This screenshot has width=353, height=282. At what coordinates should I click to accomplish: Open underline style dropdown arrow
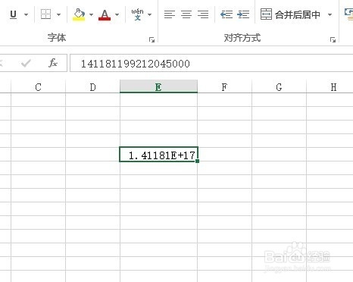26,14
